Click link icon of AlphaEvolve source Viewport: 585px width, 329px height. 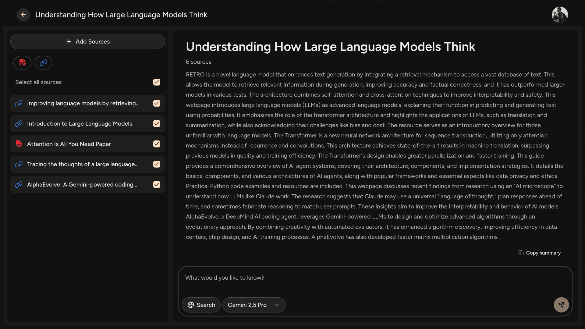(19, 185)
